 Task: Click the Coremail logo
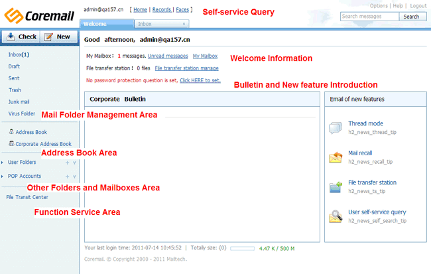tap(38, 14)
